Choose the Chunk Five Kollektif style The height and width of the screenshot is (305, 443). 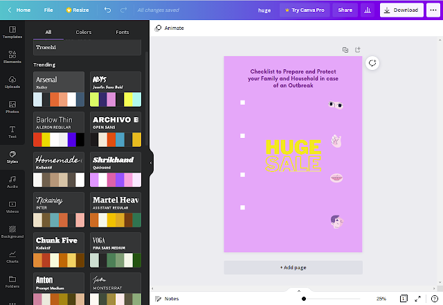59,250
